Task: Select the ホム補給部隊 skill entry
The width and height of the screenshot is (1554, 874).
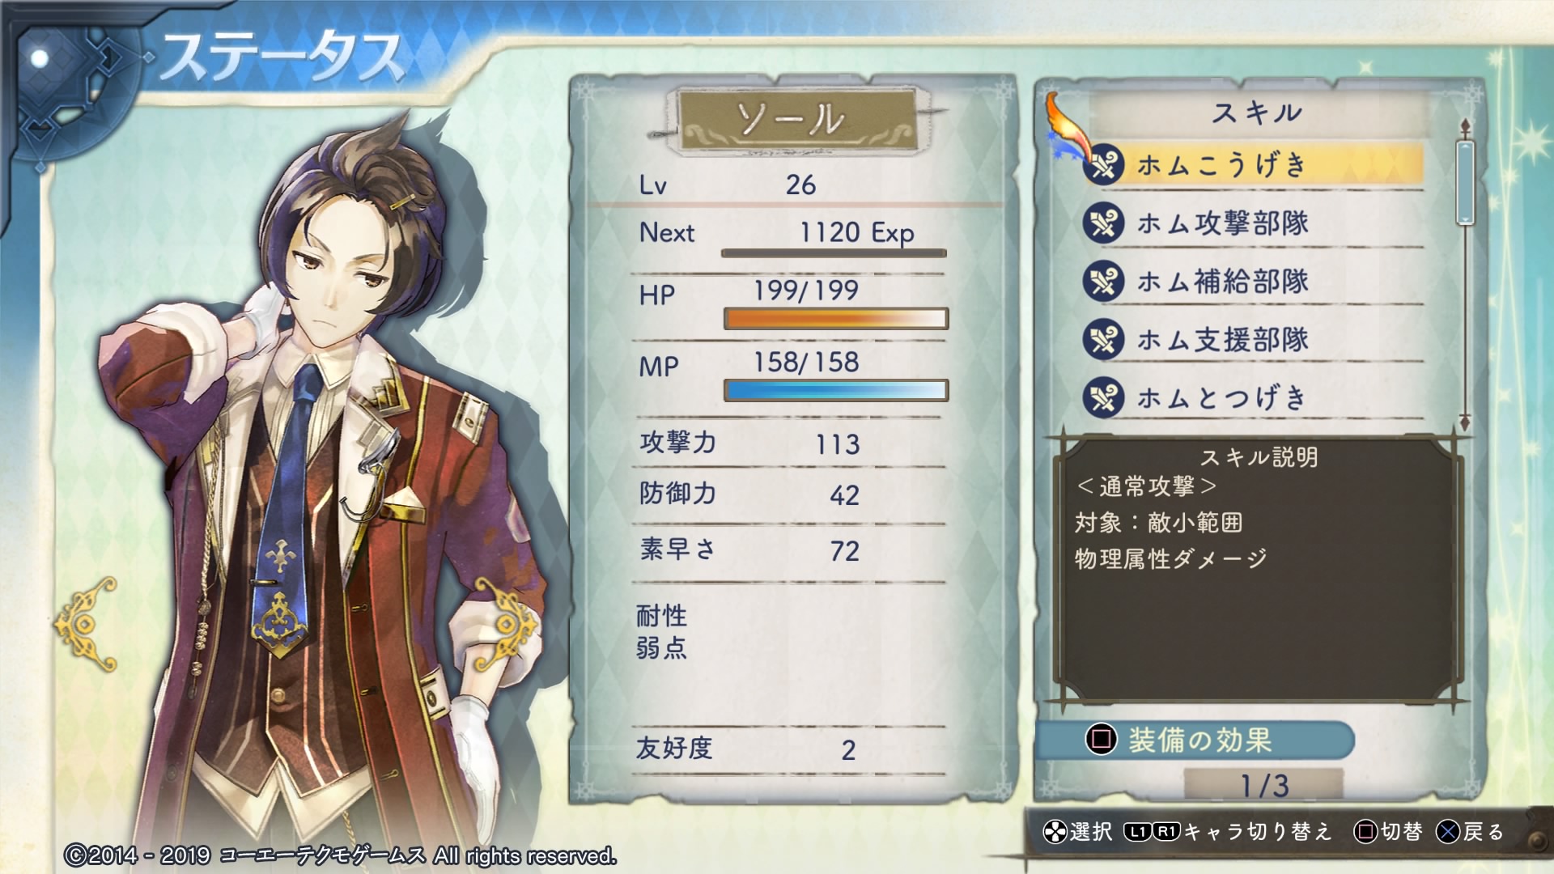Action: pos(1253,282)
